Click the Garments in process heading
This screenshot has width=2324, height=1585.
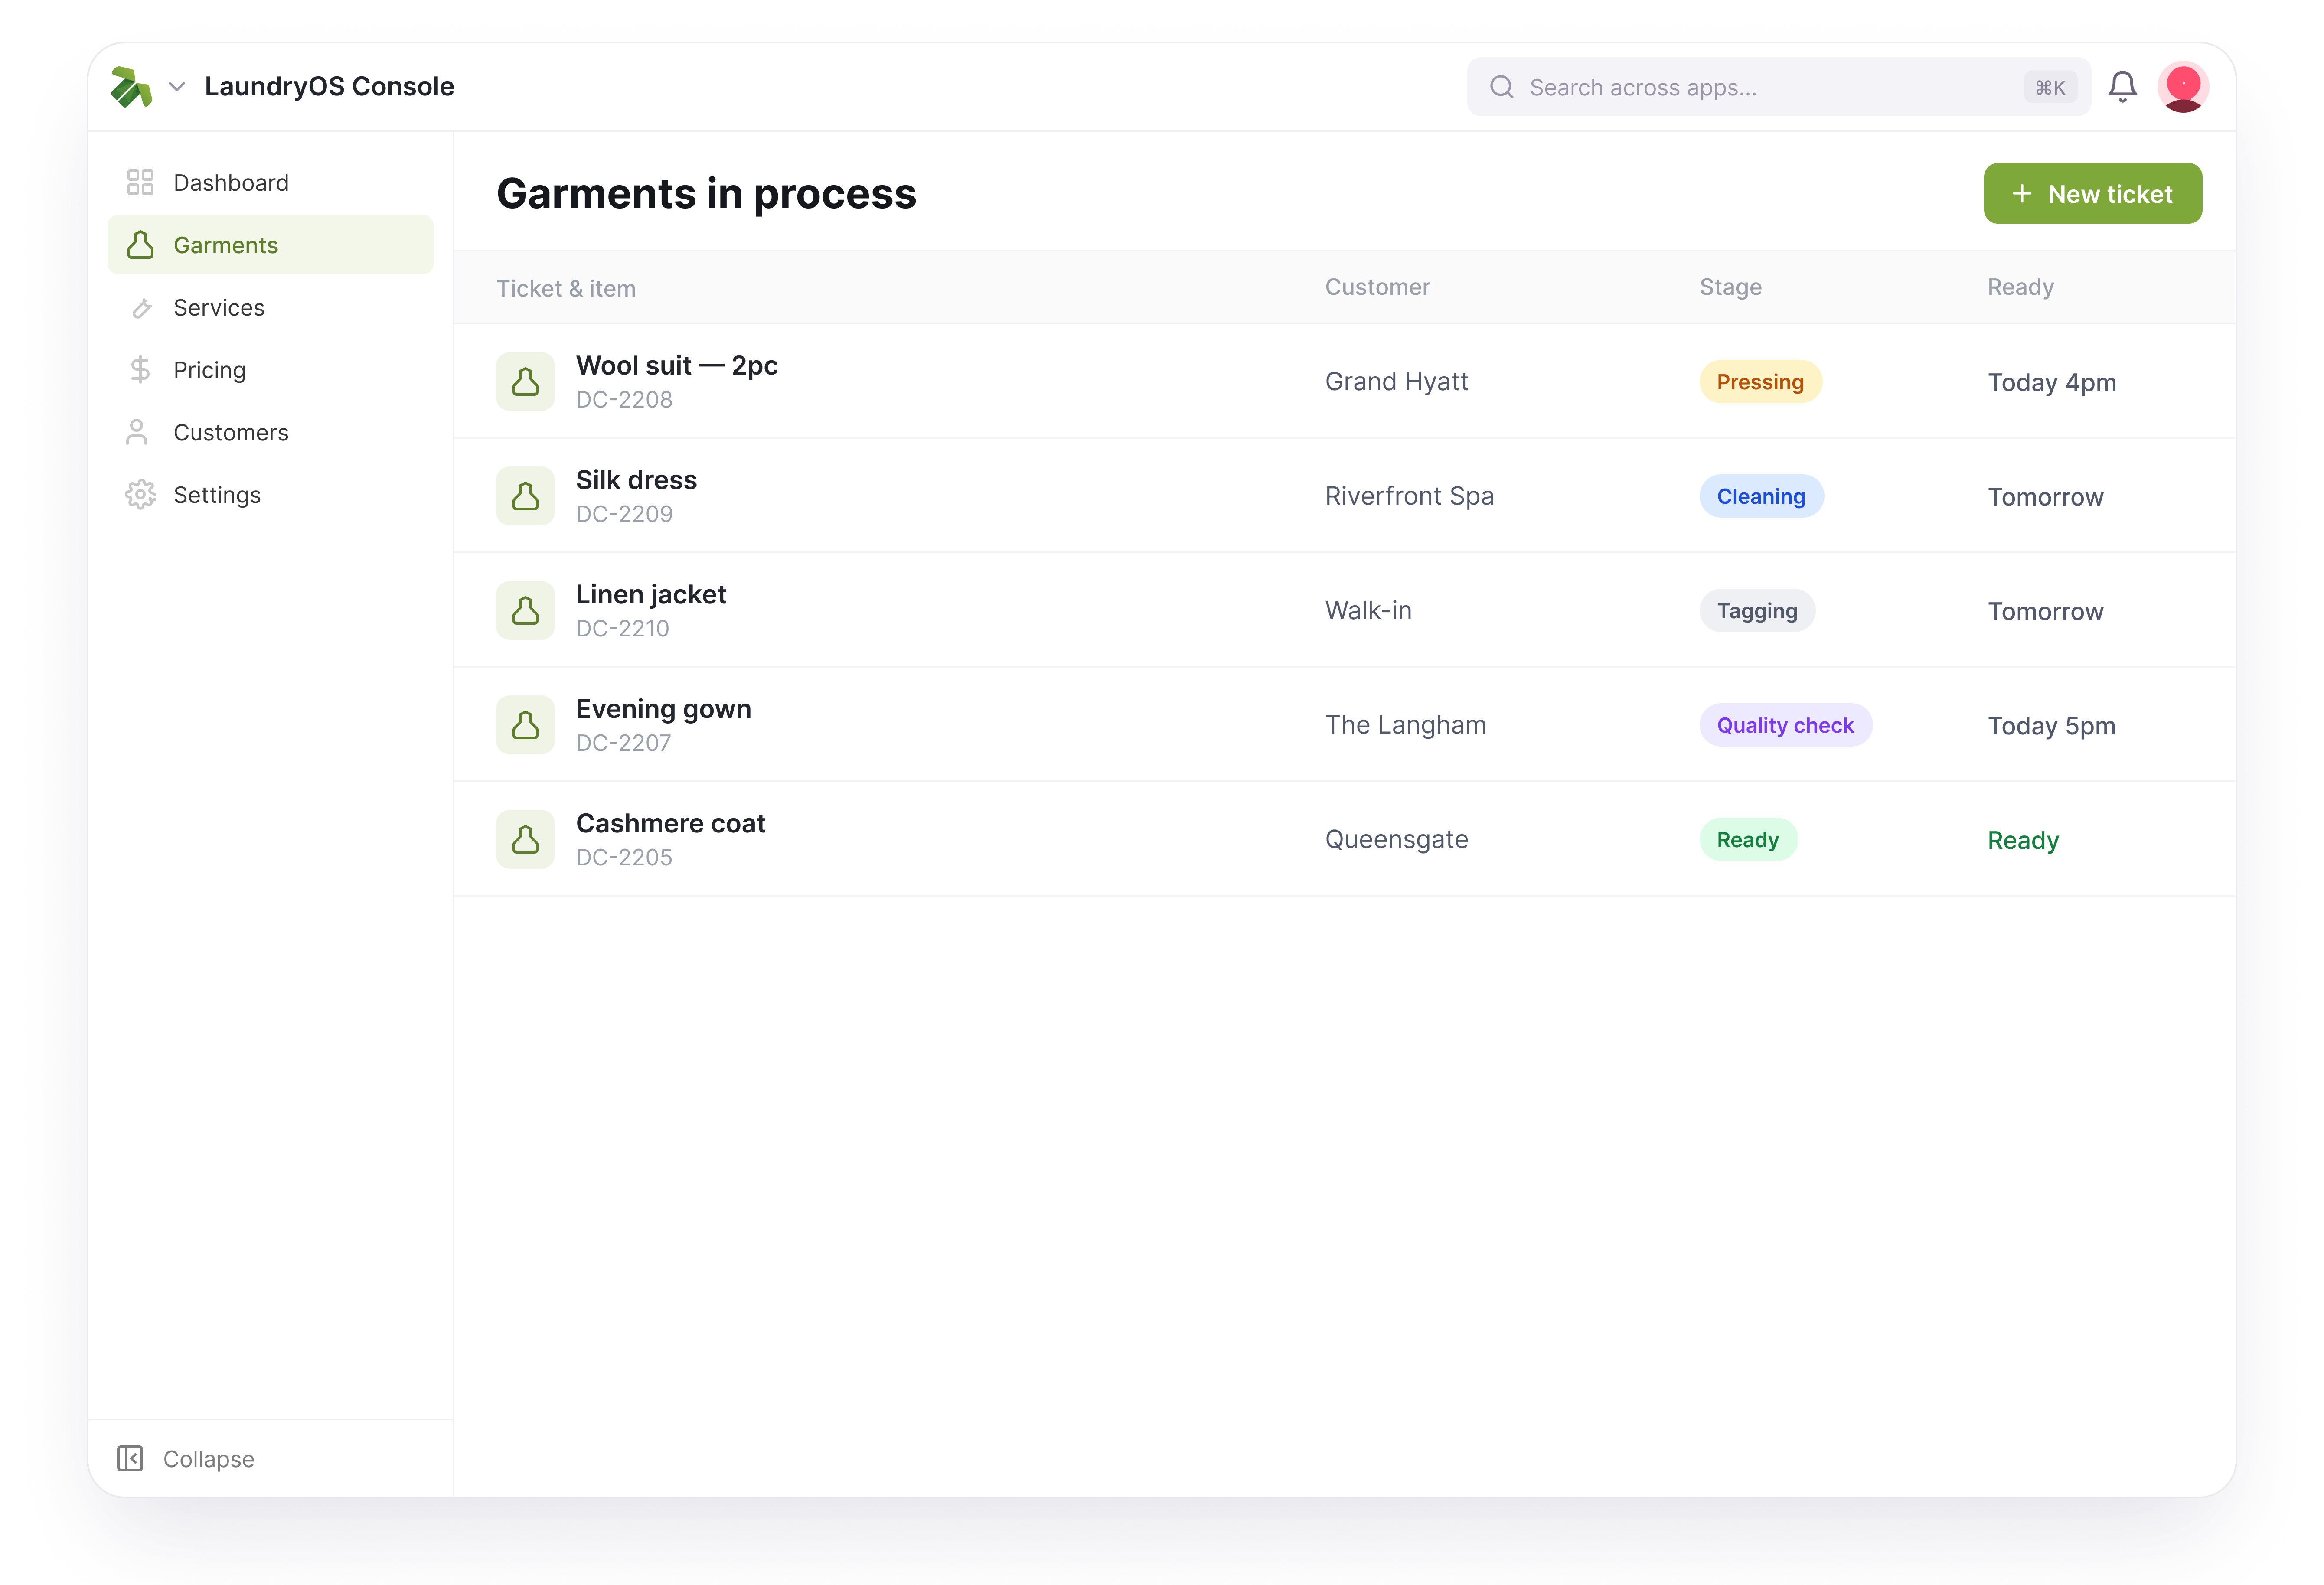(x=706, y=193)
